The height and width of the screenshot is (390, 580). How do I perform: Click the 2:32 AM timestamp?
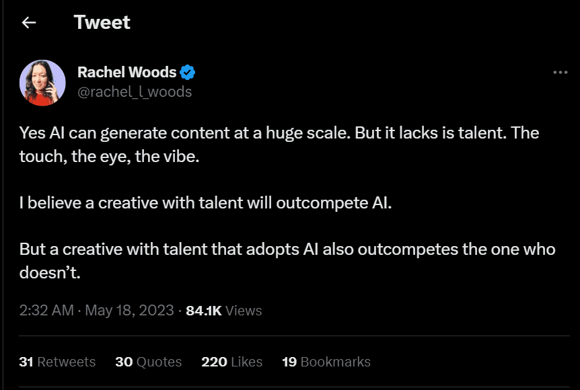(46, 311)
